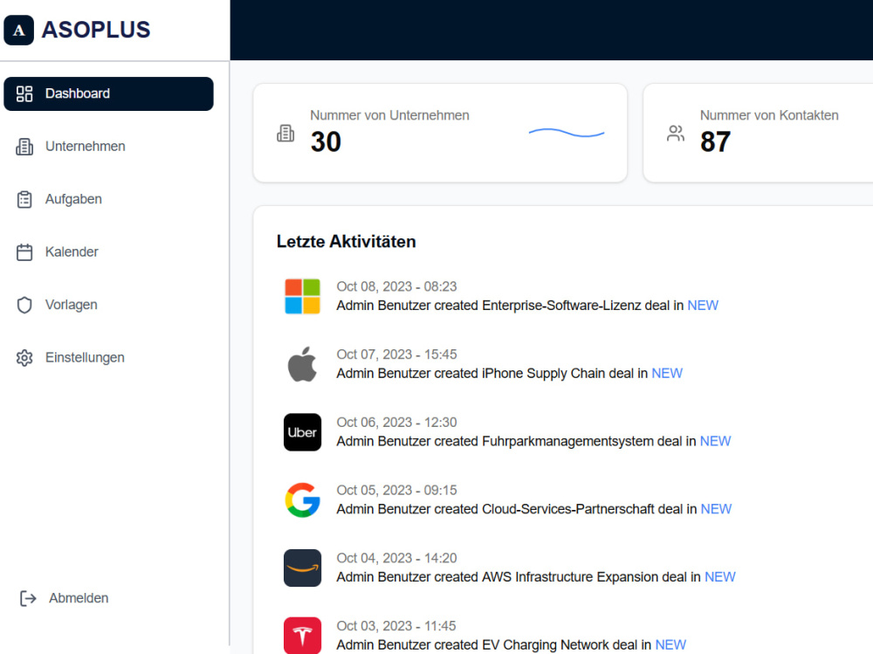Click the Vorlagen shield icon
Viewport: 873px width, 654px height.
(24, 305)
